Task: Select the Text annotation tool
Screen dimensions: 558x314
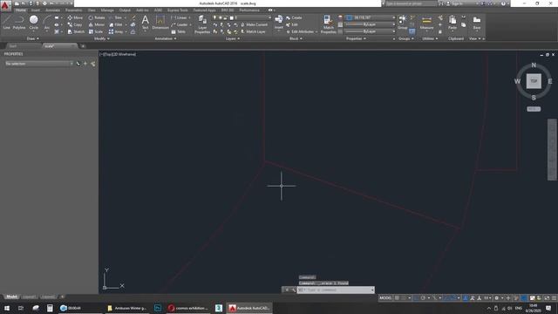Action: (x=146, y=22)
